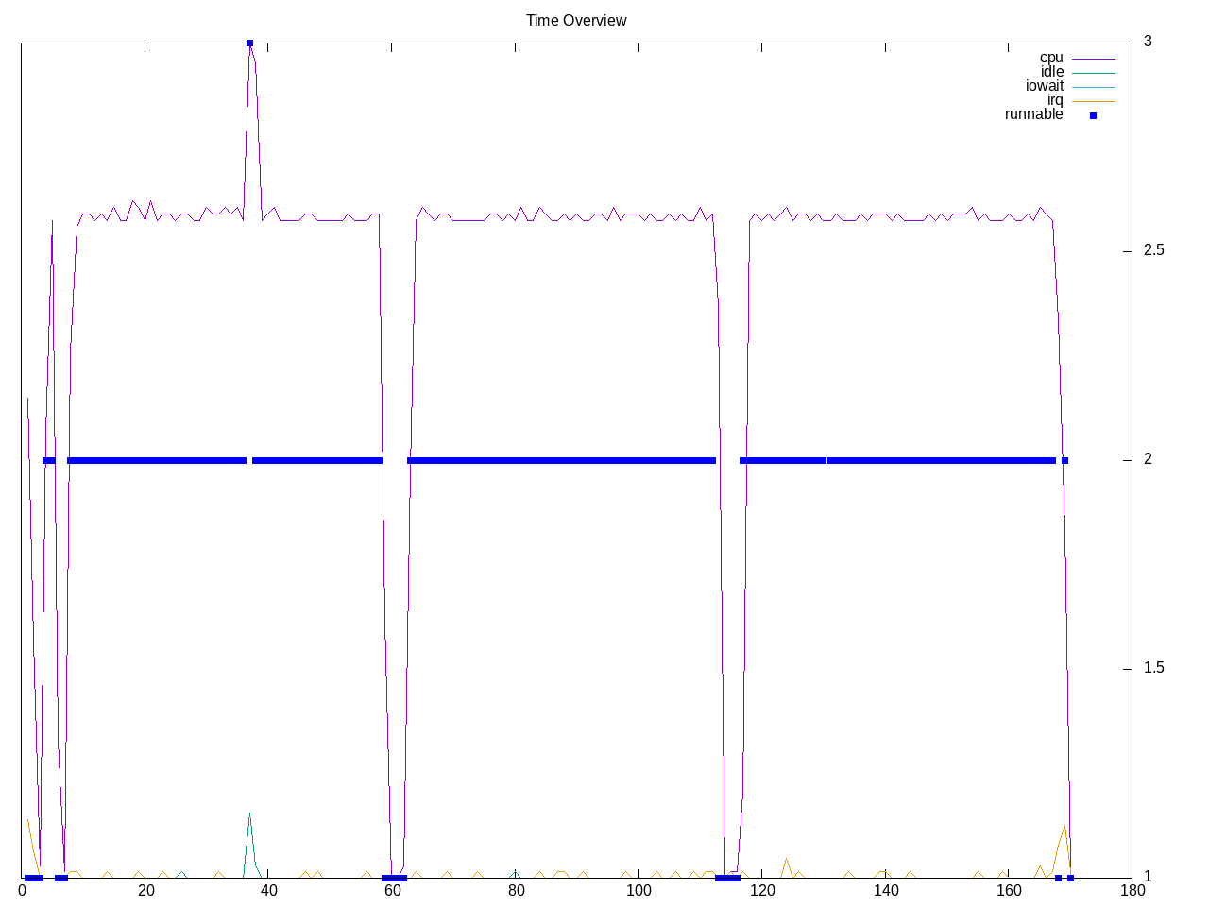Click the y-axis tick label 2.5

tap(1153, 250)
